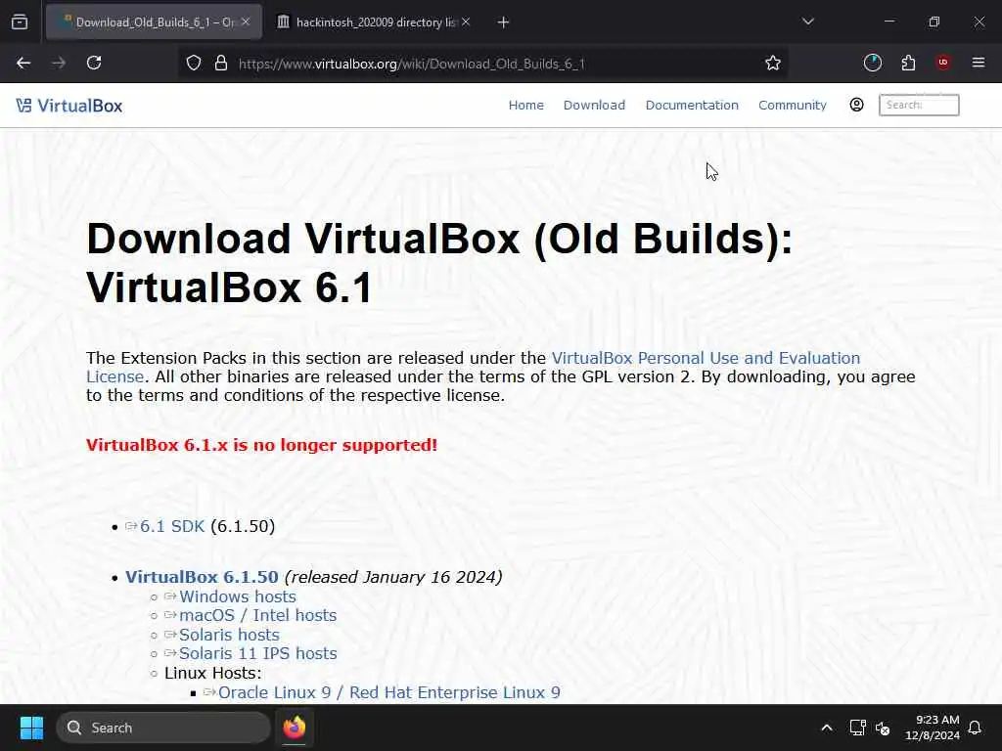
Task: Reload the current page
Action: tap(94, 64)
